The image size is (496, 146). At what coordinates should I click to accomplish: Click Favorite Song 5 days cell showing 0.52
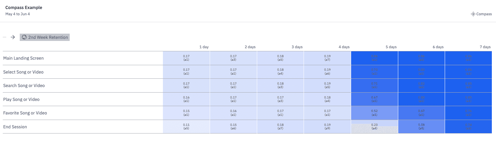tap(374, 113)
